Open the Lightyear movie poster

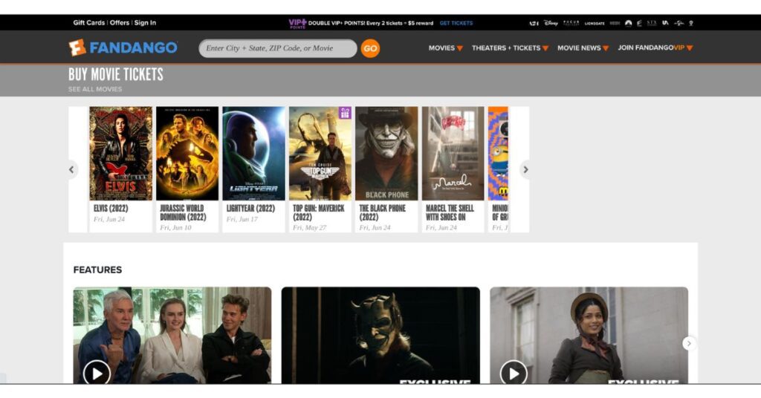click(254, 154)
